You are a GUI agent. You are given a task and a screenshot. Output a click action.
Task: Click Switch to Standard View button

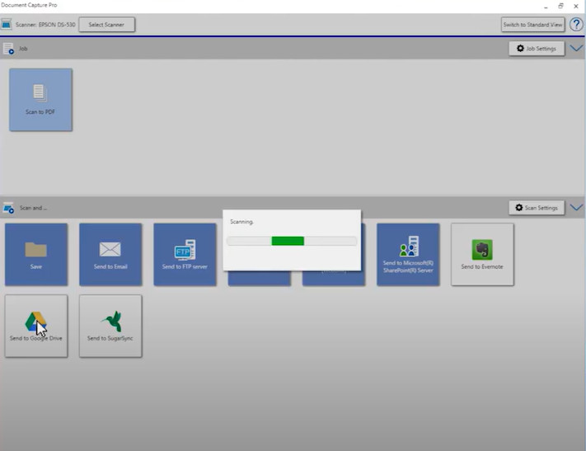click(532, 25)
